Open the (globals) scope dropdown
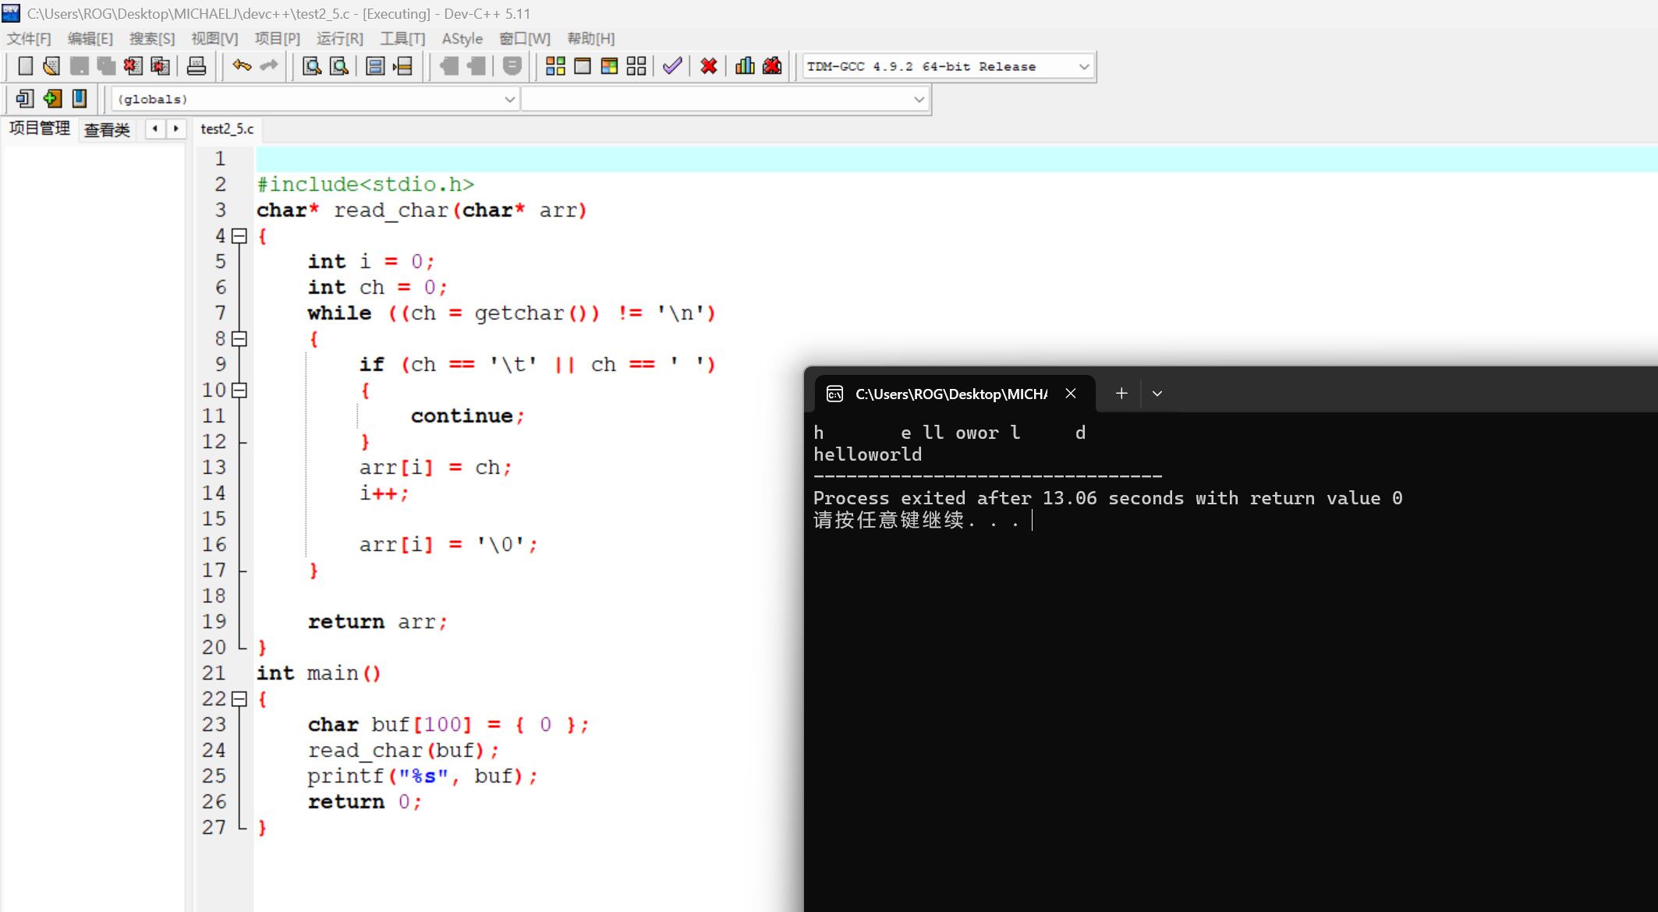The height and width of the screenshot is (912, 1658). point(509,99)
